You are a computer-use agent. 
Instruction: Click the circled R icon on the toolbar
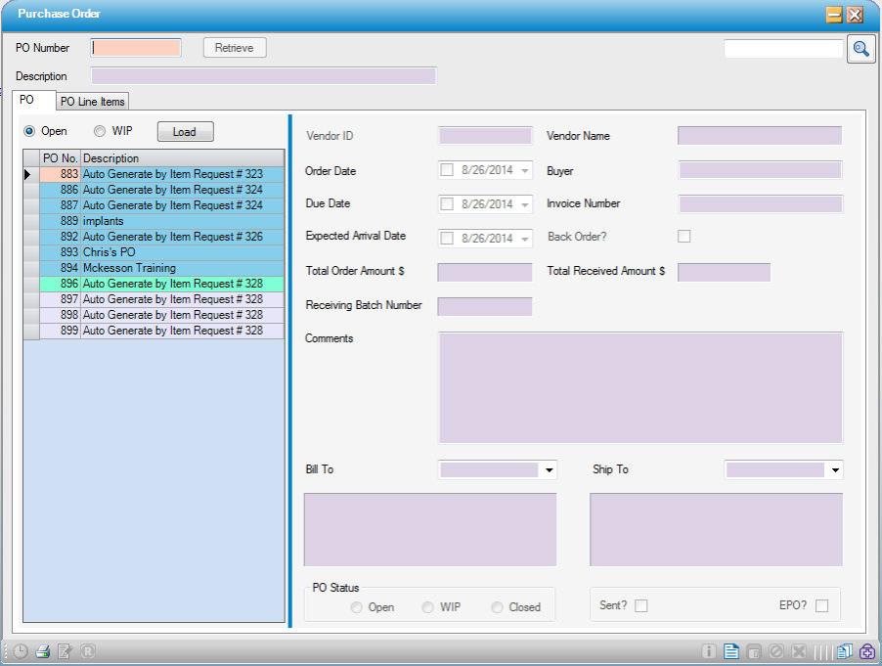click(x=88, y=649)
